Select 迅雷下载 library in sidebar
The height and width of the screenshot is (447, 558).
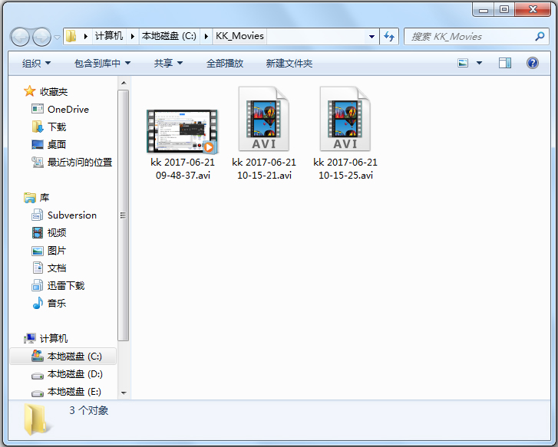pyautogui.click(x=65, y=285)
